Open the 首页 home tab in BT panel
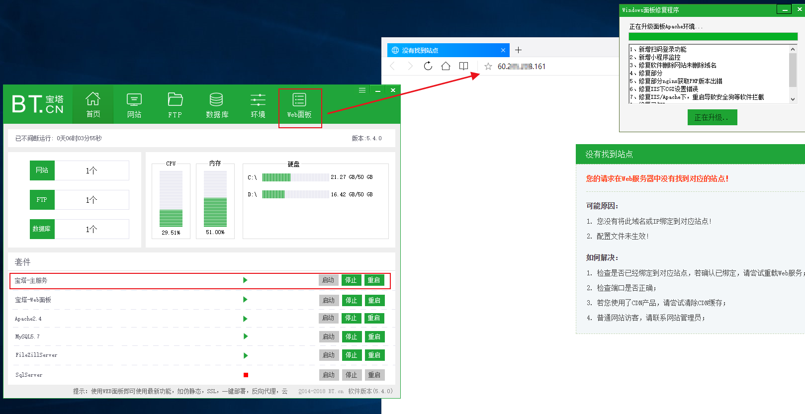 93,104
